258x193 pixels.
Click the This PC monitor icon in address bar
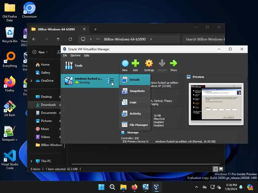click(83, 39)
